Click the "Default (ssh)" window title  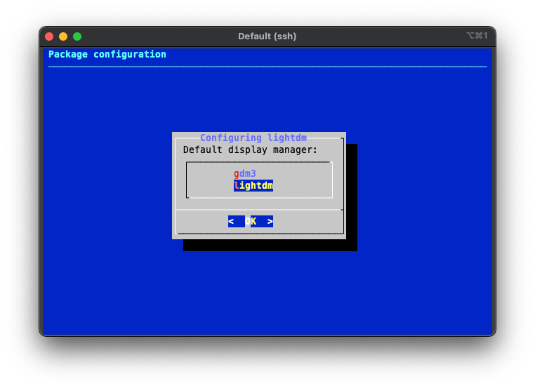[x=267, y=36]
